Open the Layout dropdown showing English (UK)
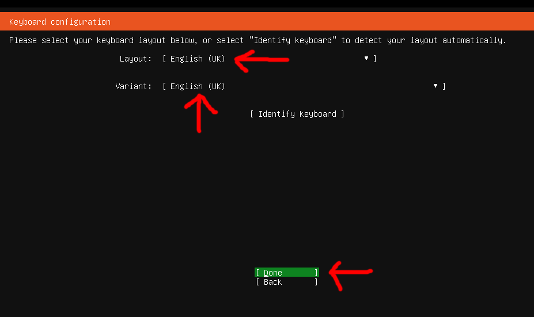 [198, 59]
